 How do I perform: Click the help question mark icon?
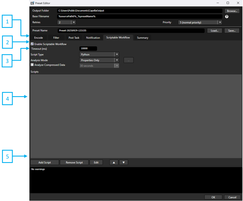(226, 16)
